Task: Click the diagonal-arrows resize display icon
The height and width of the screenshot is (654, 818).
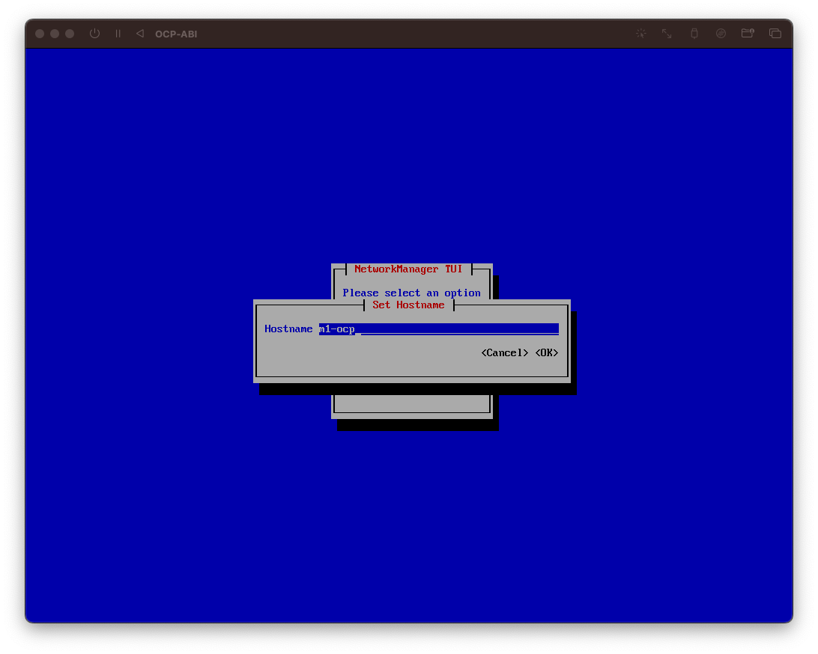Action: click(x=666, y=34)
